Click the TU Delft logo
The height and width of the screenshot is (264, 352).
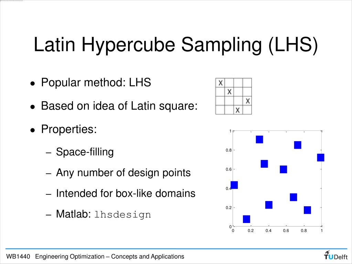335,255
